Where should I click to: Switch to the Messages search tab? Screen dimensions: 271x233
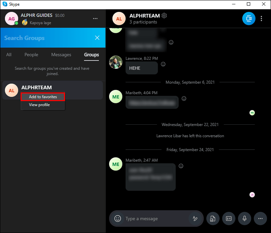tap(61, 55)
